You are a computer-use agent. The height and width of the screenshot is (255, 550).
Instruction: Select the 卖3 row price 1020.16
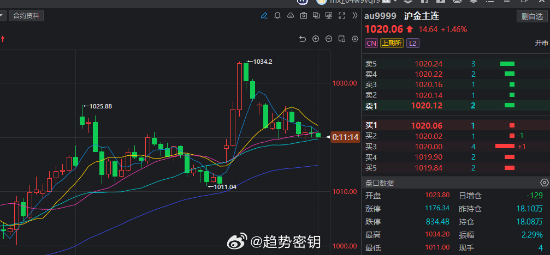(x=429, y=84)
